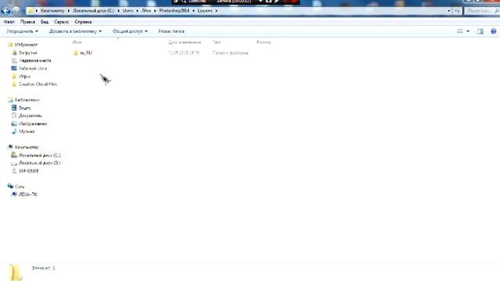The image size is (500, 281).
Task: Click the 'Папка с файлами' type cell
Action: coord(230,53)
